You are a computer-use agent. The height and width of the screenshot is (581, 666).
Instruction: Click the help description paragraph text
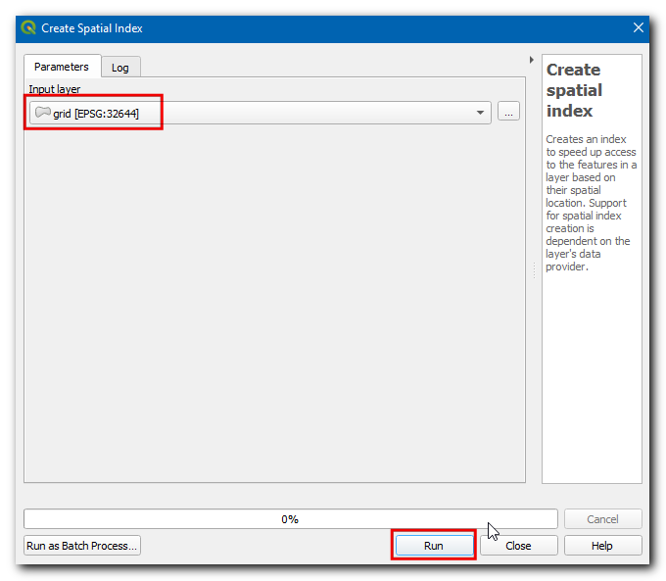[589, 203]
